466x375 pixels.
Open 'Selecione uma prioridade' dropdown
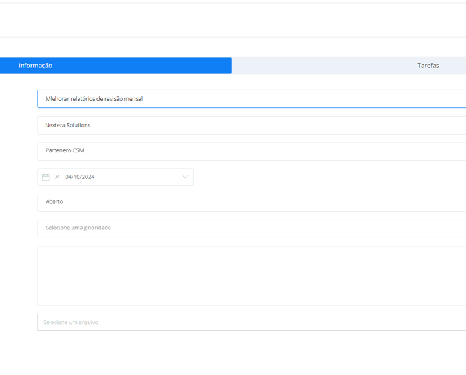point(251,229)
